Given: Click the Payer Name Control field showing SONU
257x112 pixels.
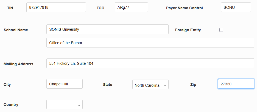Looking at the screenshot, I should pyautogui.click(x=236, y=7).
